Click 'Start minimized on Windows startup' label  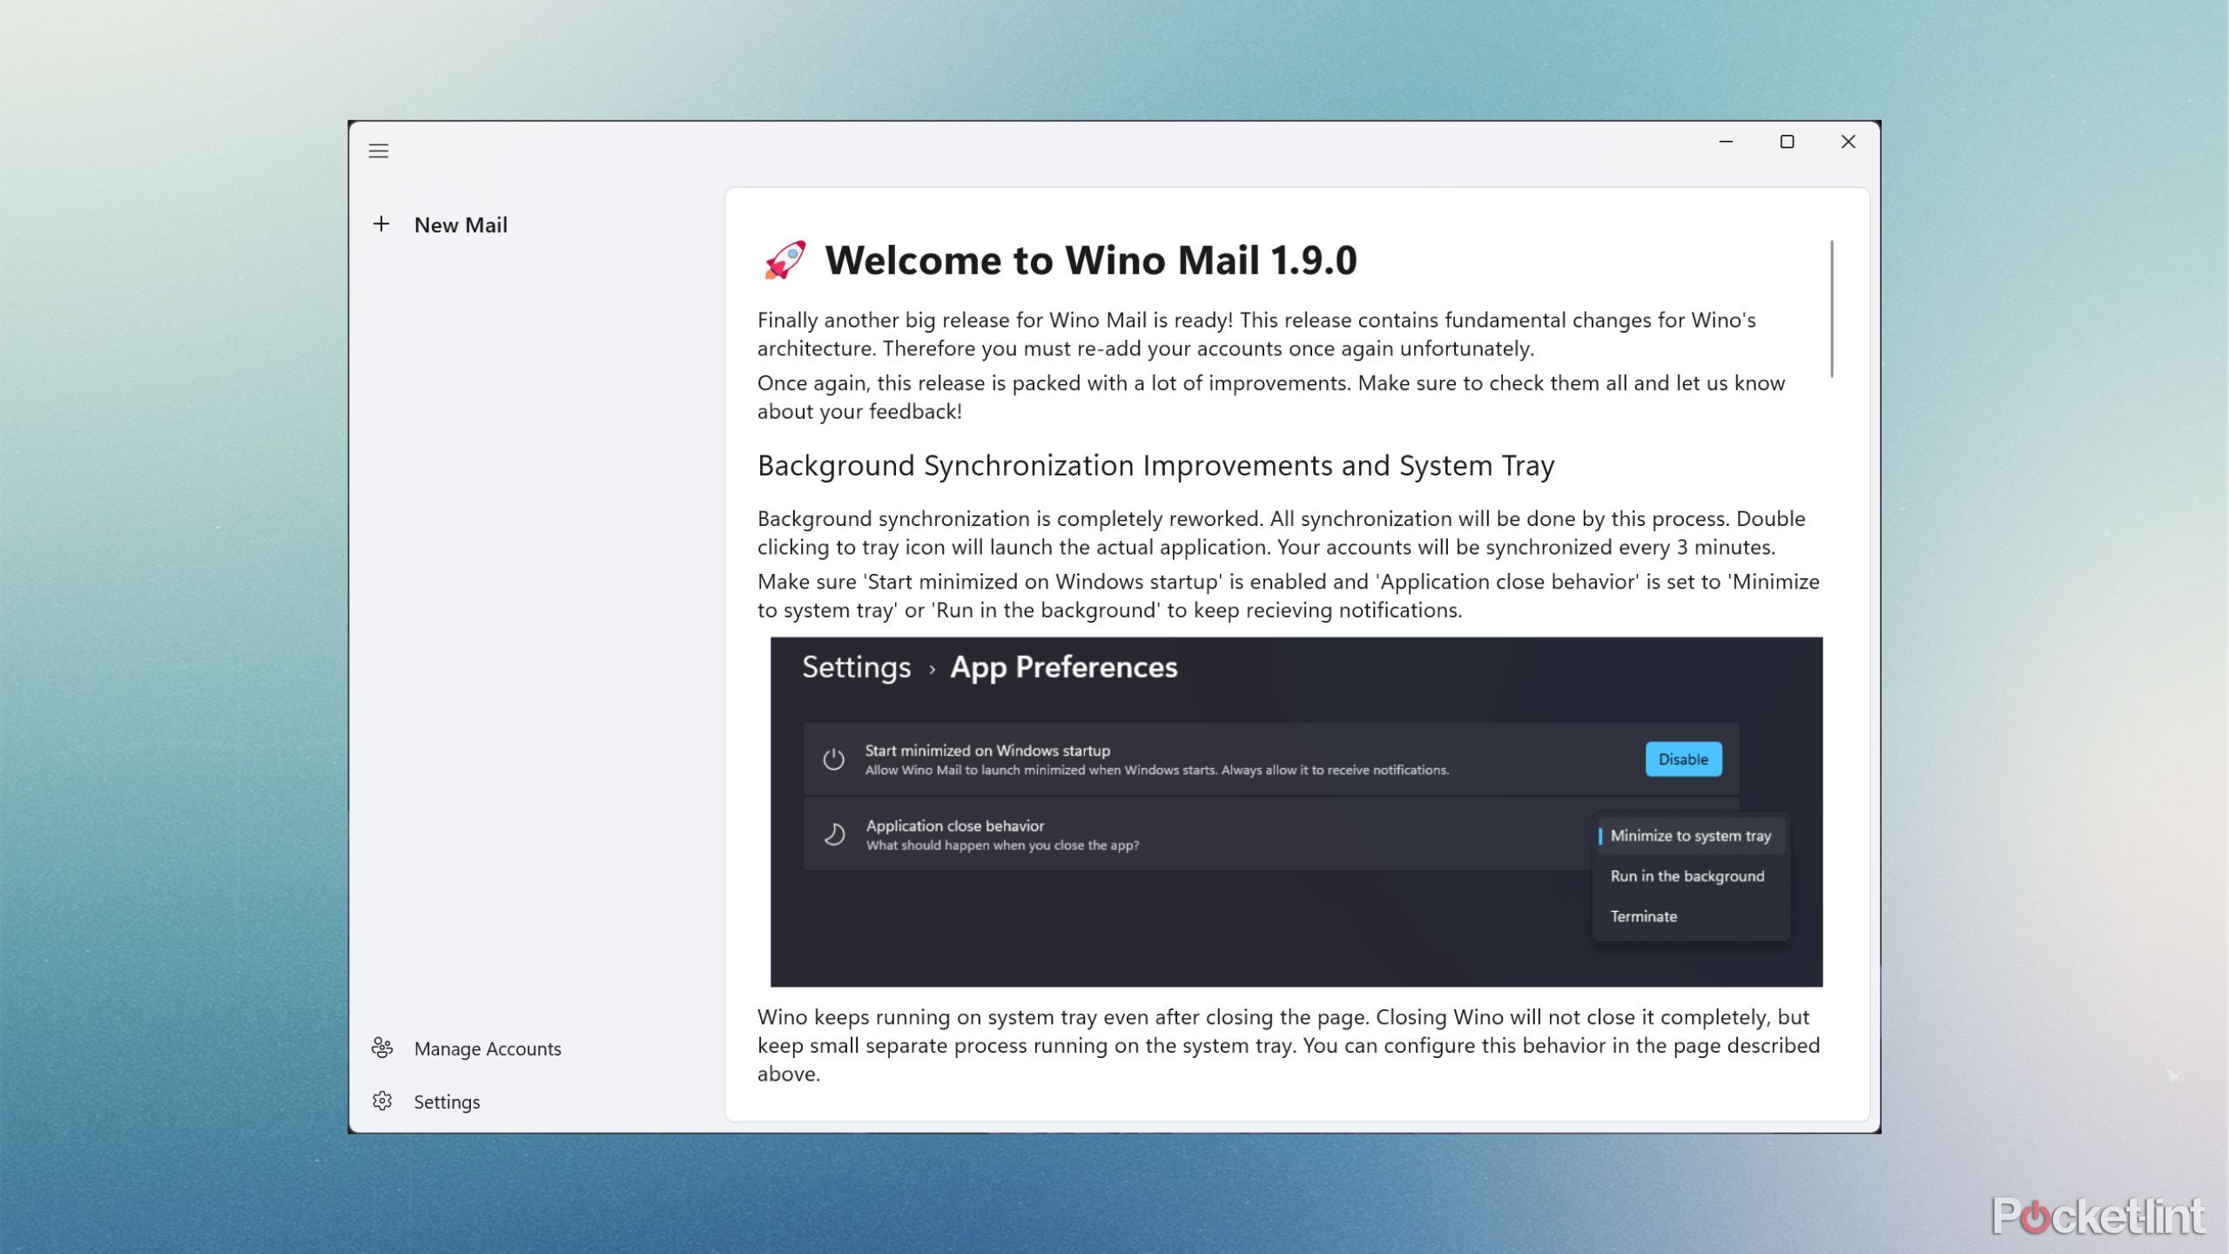coord(987,751)
